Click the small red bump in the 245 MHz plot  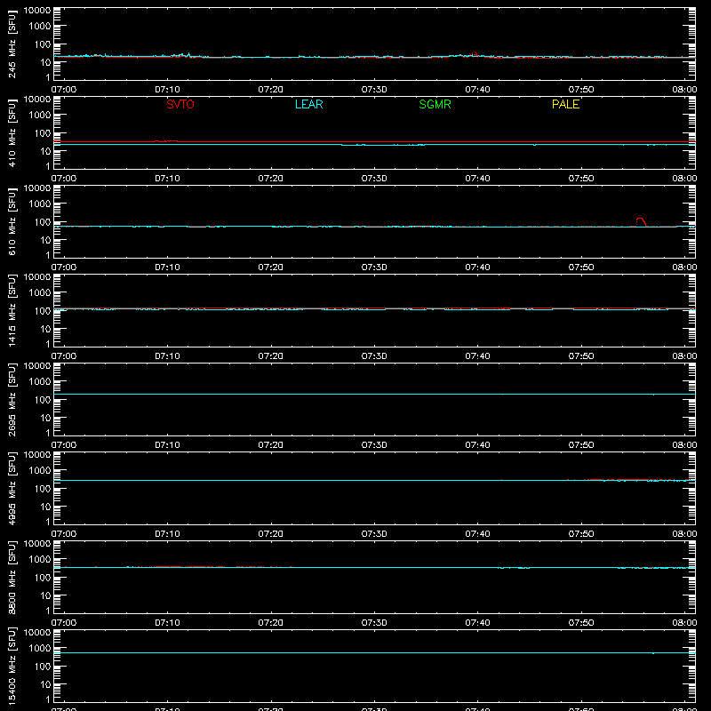tap(475, 54)
